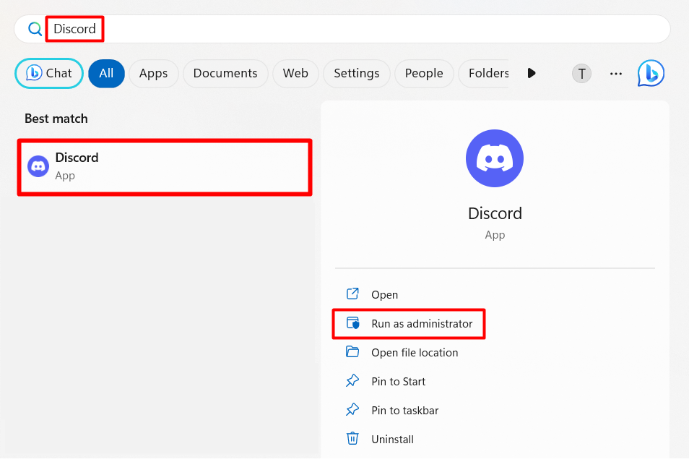Screen dimensions: 689x462
Task: Click the Best match heading
Action: 56,119
